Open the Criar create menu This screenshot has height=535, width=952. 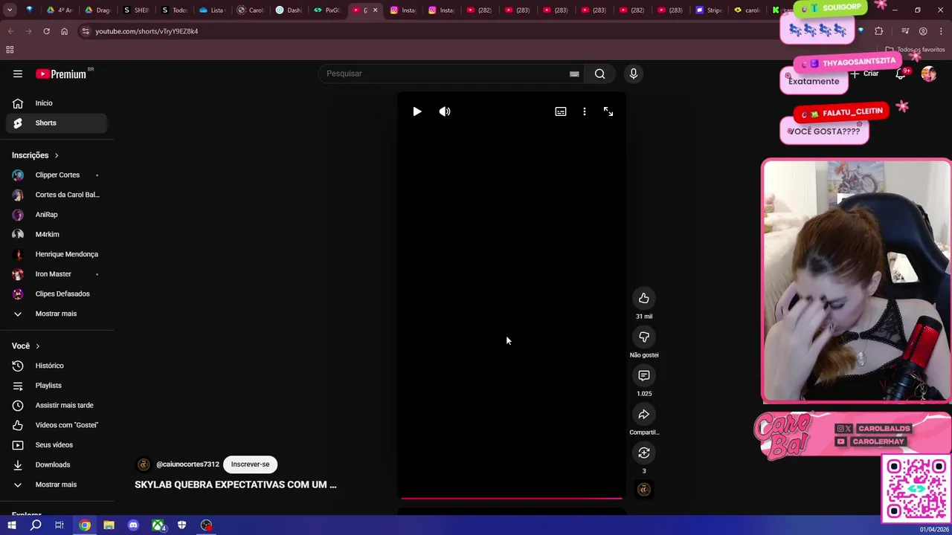(x=864, y=74)
